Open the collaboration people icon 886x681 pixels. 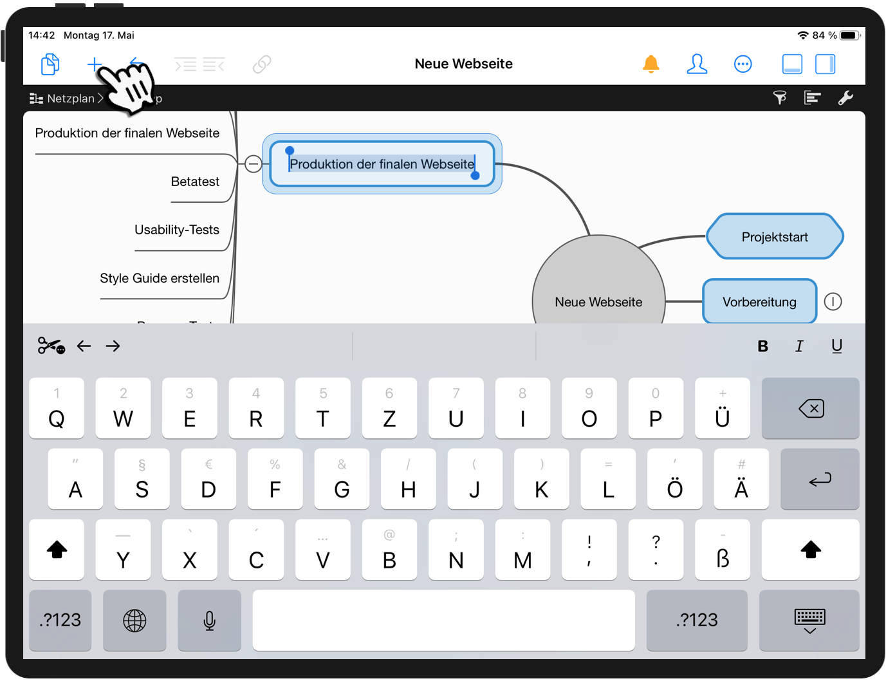click(x=697, y=64)
